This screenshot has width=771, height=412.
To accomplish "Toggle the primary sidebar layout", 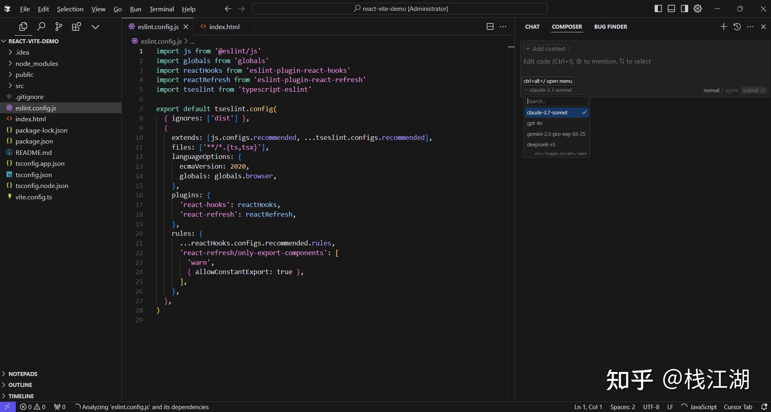I will tap(658, 8).
